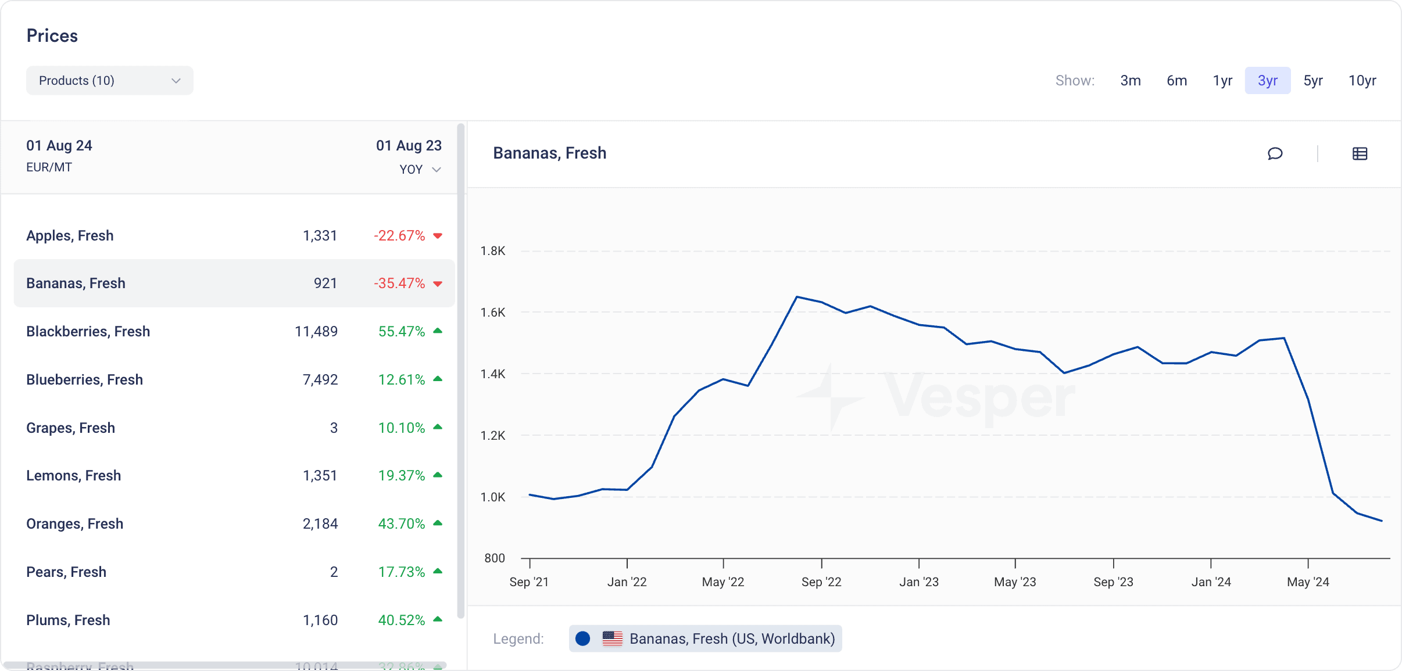Image resolution: width=1402 pixels, height=671 pixels.
Task: Click the product list horizontal scrollbar
Action: (x=225, y=665)
